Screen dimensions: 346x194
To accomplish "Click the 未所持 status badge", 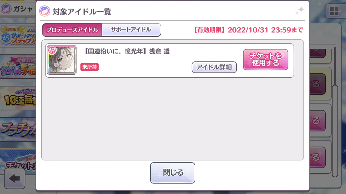I will coord(90,67).
